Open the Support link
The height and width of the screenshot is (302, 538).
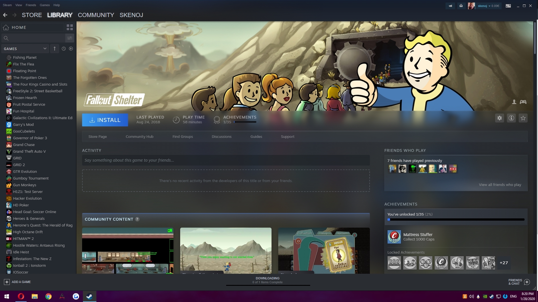click(x=288, y=137)
